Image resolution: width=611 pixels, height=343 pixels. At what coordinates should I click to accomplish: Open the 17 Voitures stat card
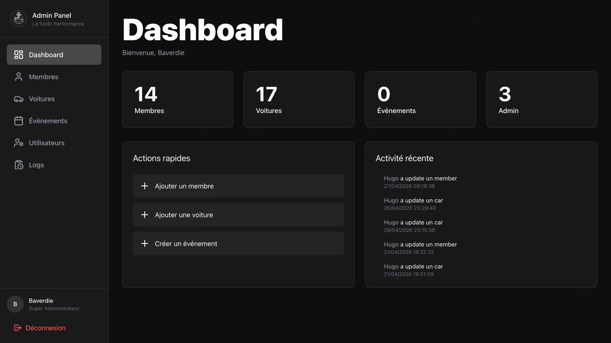pos(299,99)
